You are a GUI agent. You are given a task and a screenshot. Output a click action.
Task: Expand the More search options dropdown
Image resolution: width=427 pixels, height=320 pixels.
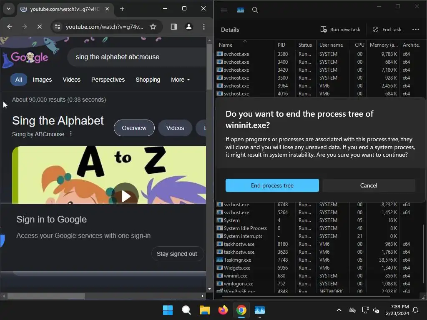(180, 80)
